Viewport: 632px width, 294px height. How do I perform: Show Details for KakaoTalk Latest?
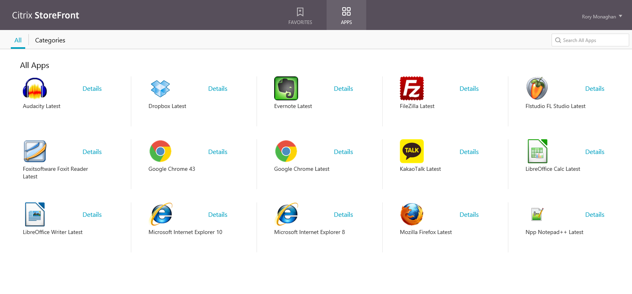click(x=469, y=152)
